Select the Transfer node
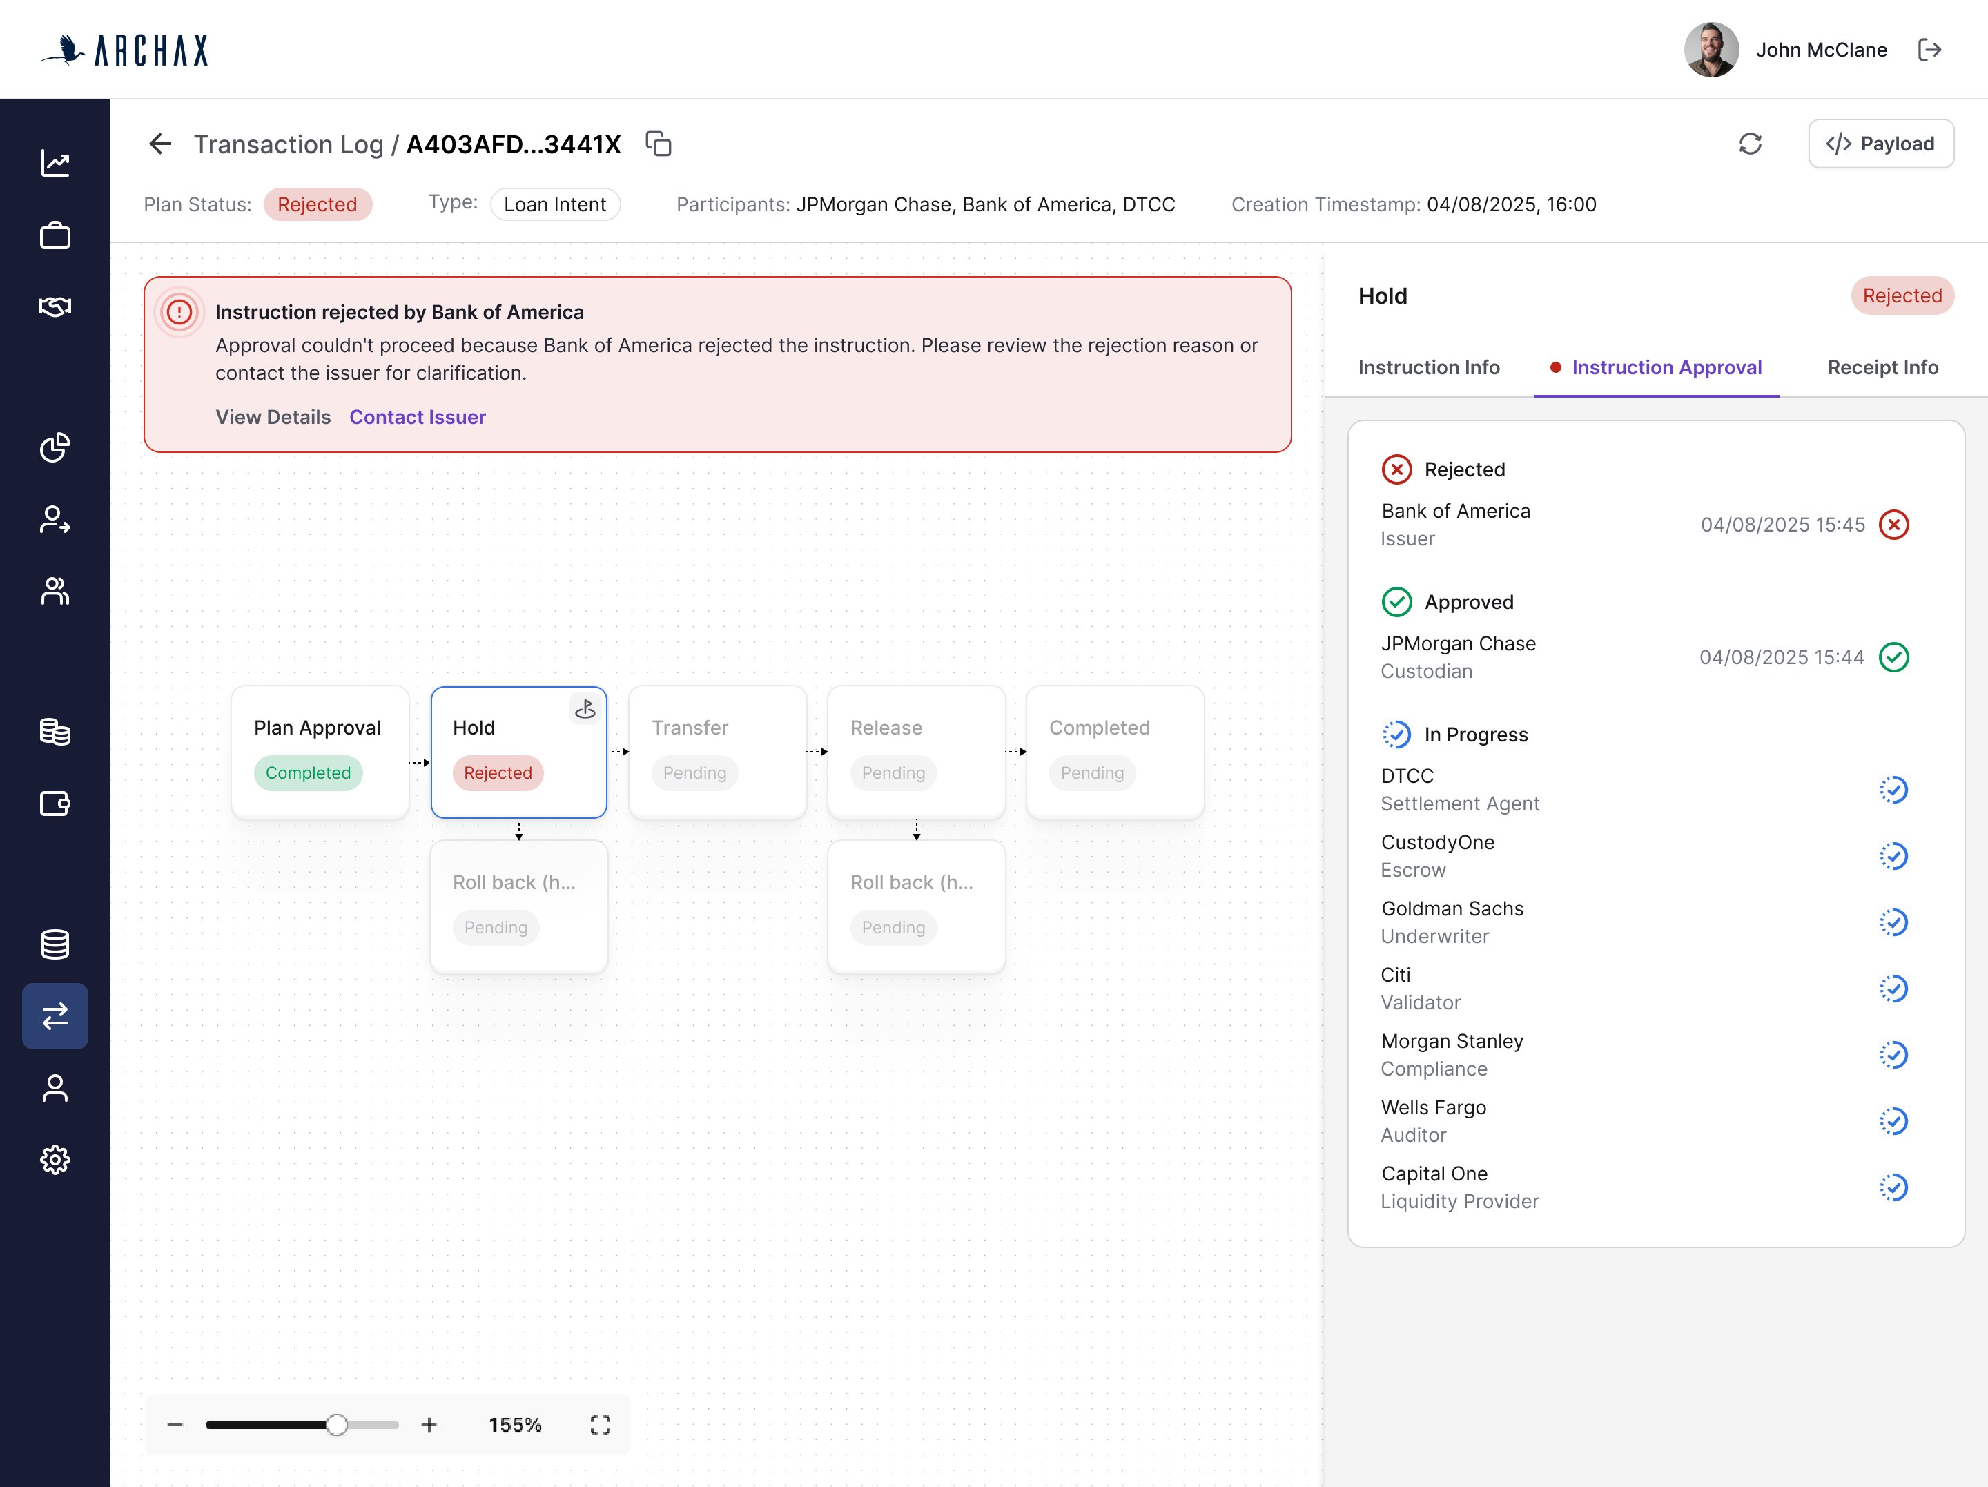Viewport: 1988px width, 1487px height. (717, 752)
